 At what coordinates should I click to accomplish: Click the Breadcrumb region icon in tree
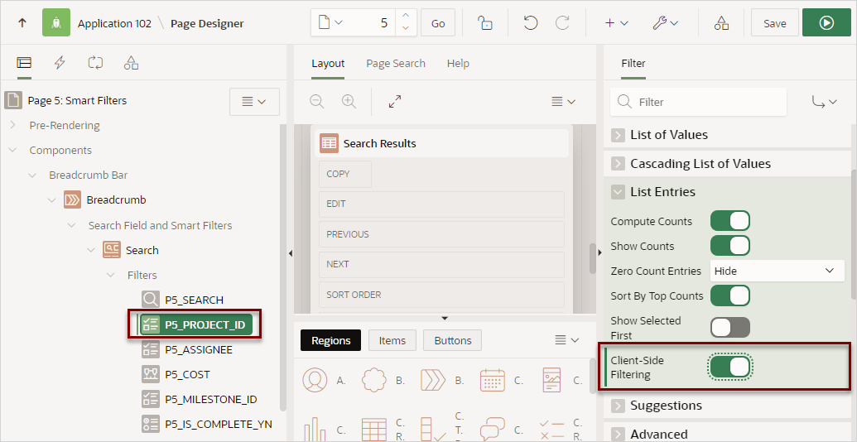click(x=72, y=200)
